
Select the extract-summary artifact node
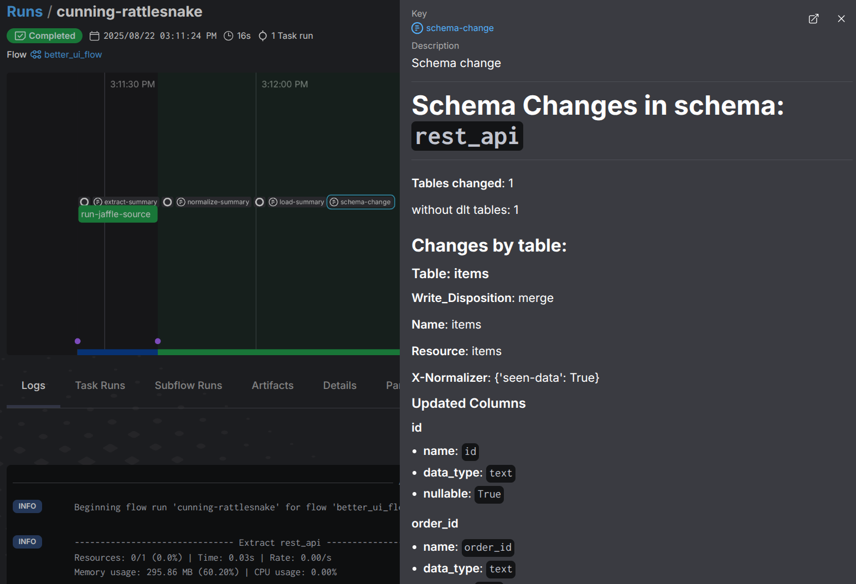tap(126, 202)
